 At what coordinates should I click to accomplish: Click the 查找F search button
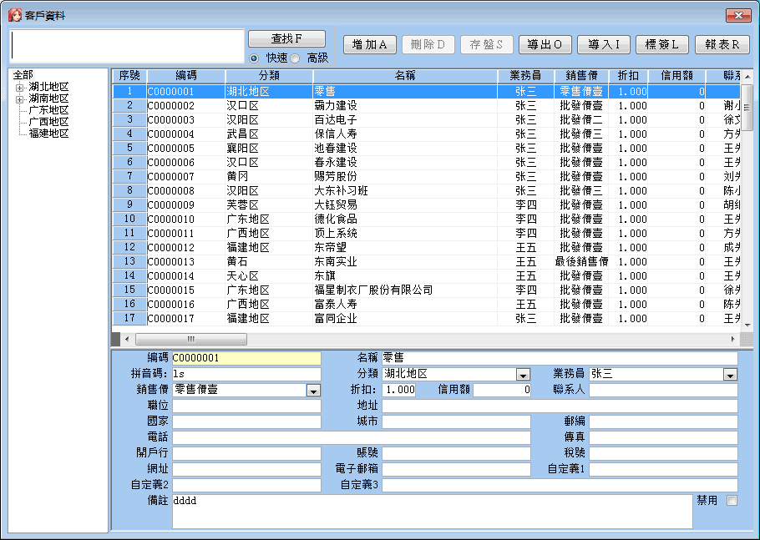pos(286,38)
